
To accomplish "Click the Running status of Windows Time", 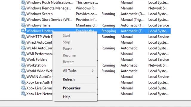I will click(x=108, y=25).
